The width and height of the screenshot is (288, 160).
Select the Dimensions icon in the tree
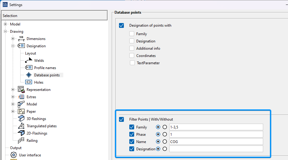click(x=21, y=38)
